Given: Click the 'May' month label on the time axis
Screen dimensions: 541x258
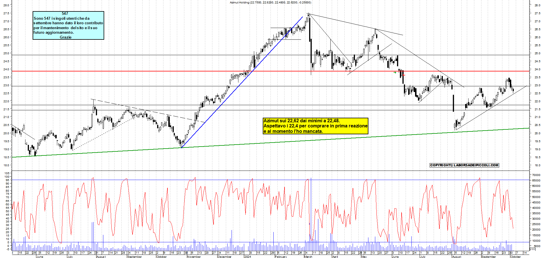Looking at the screenshot, I should [364, 257].
